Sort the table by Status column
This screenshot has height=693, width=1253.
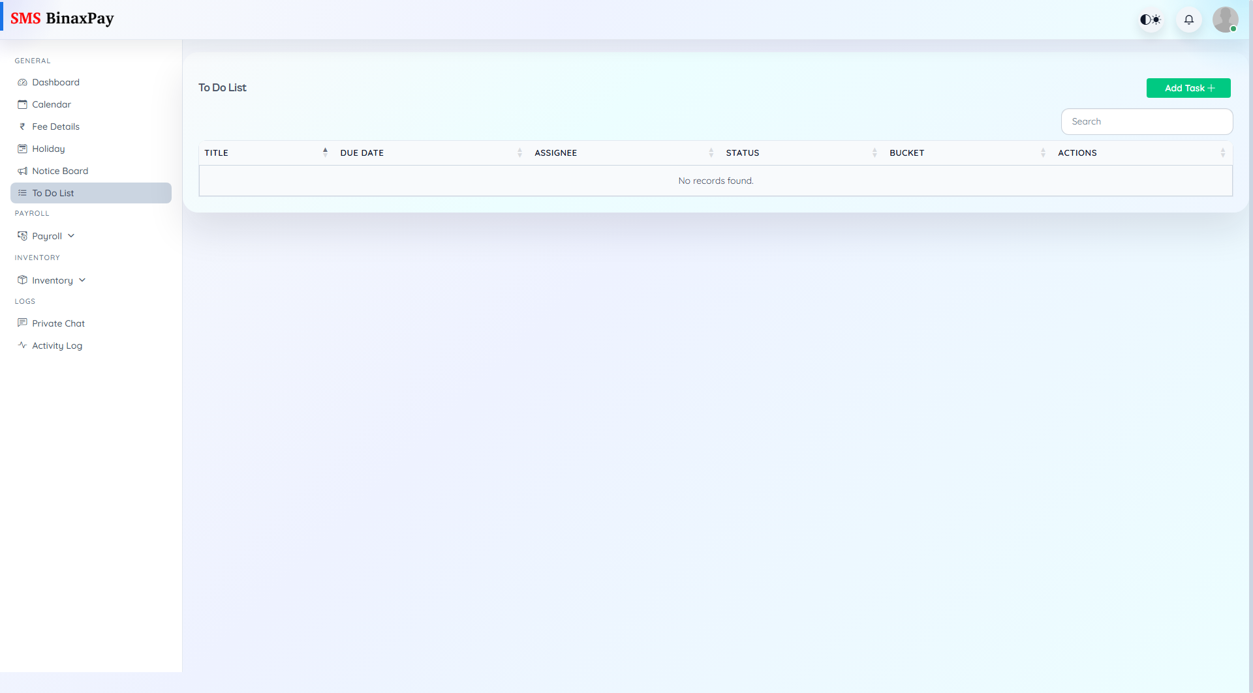[x=875, y=152]
